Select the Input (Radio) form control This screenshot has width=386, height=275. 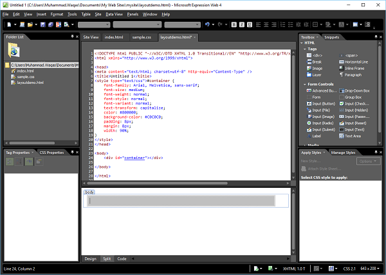323,122
